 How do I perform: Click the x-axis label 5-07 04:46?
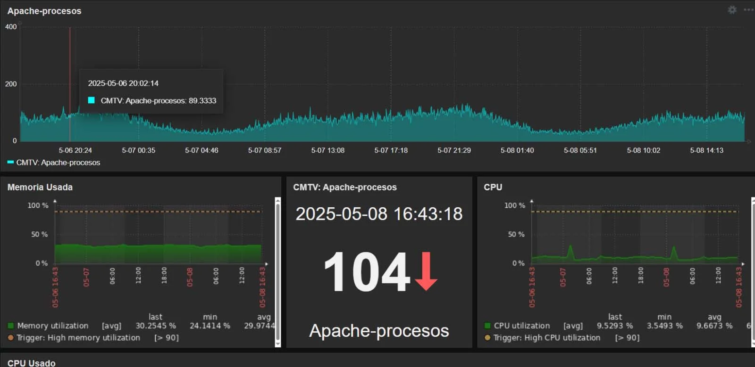coord(201,150)
